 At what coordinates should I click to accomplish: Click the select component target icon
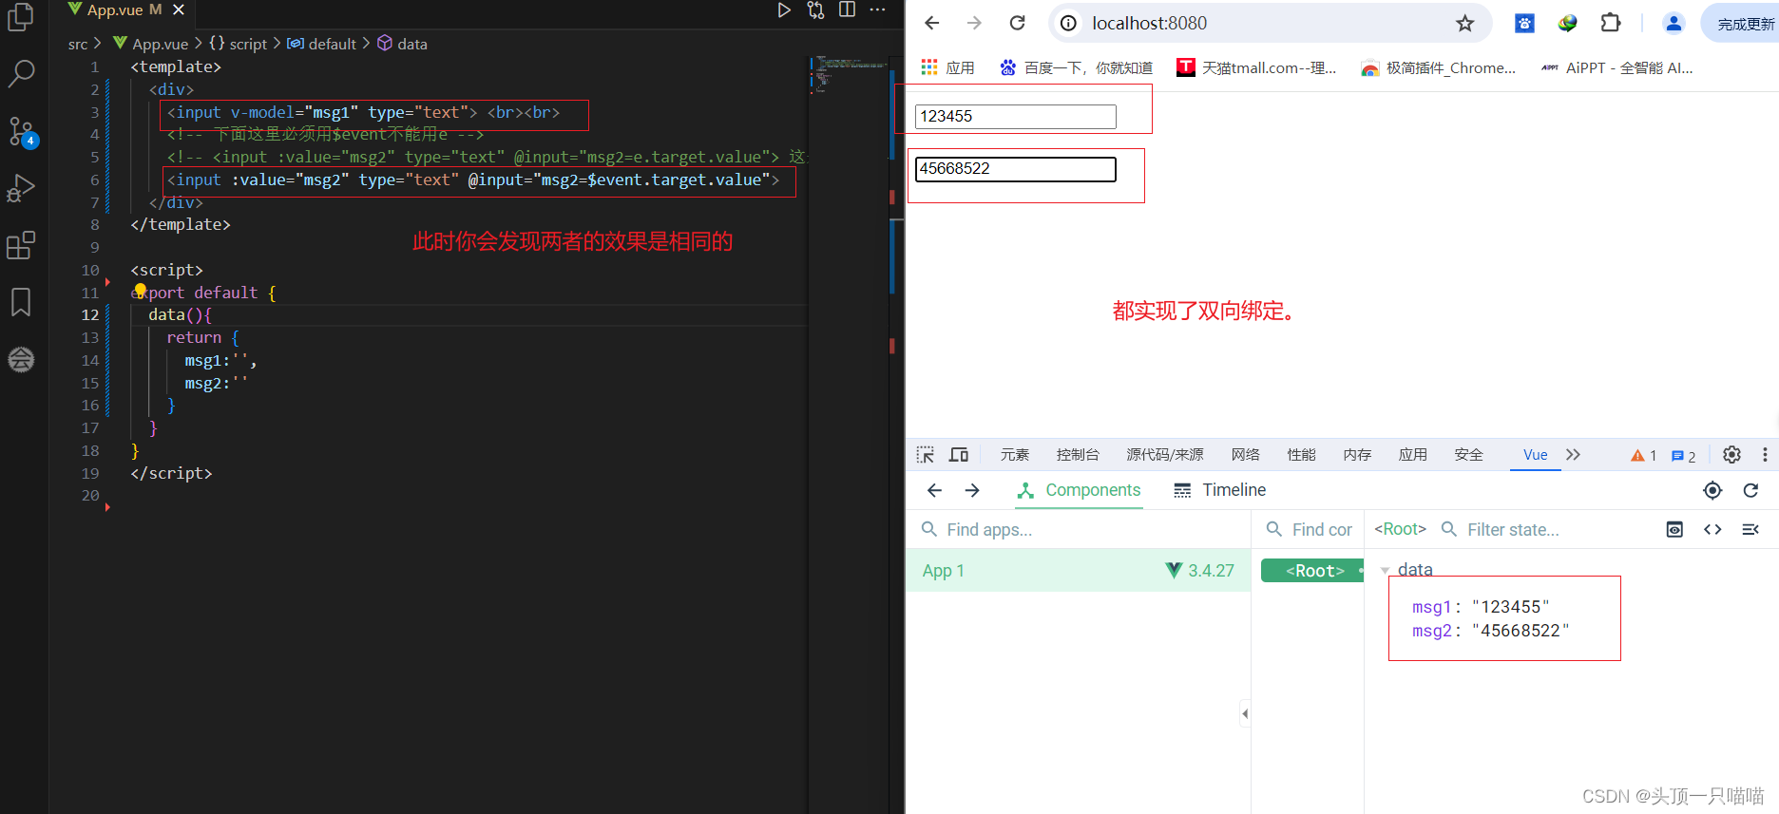pyautogui.click(x=1712, y=490)
